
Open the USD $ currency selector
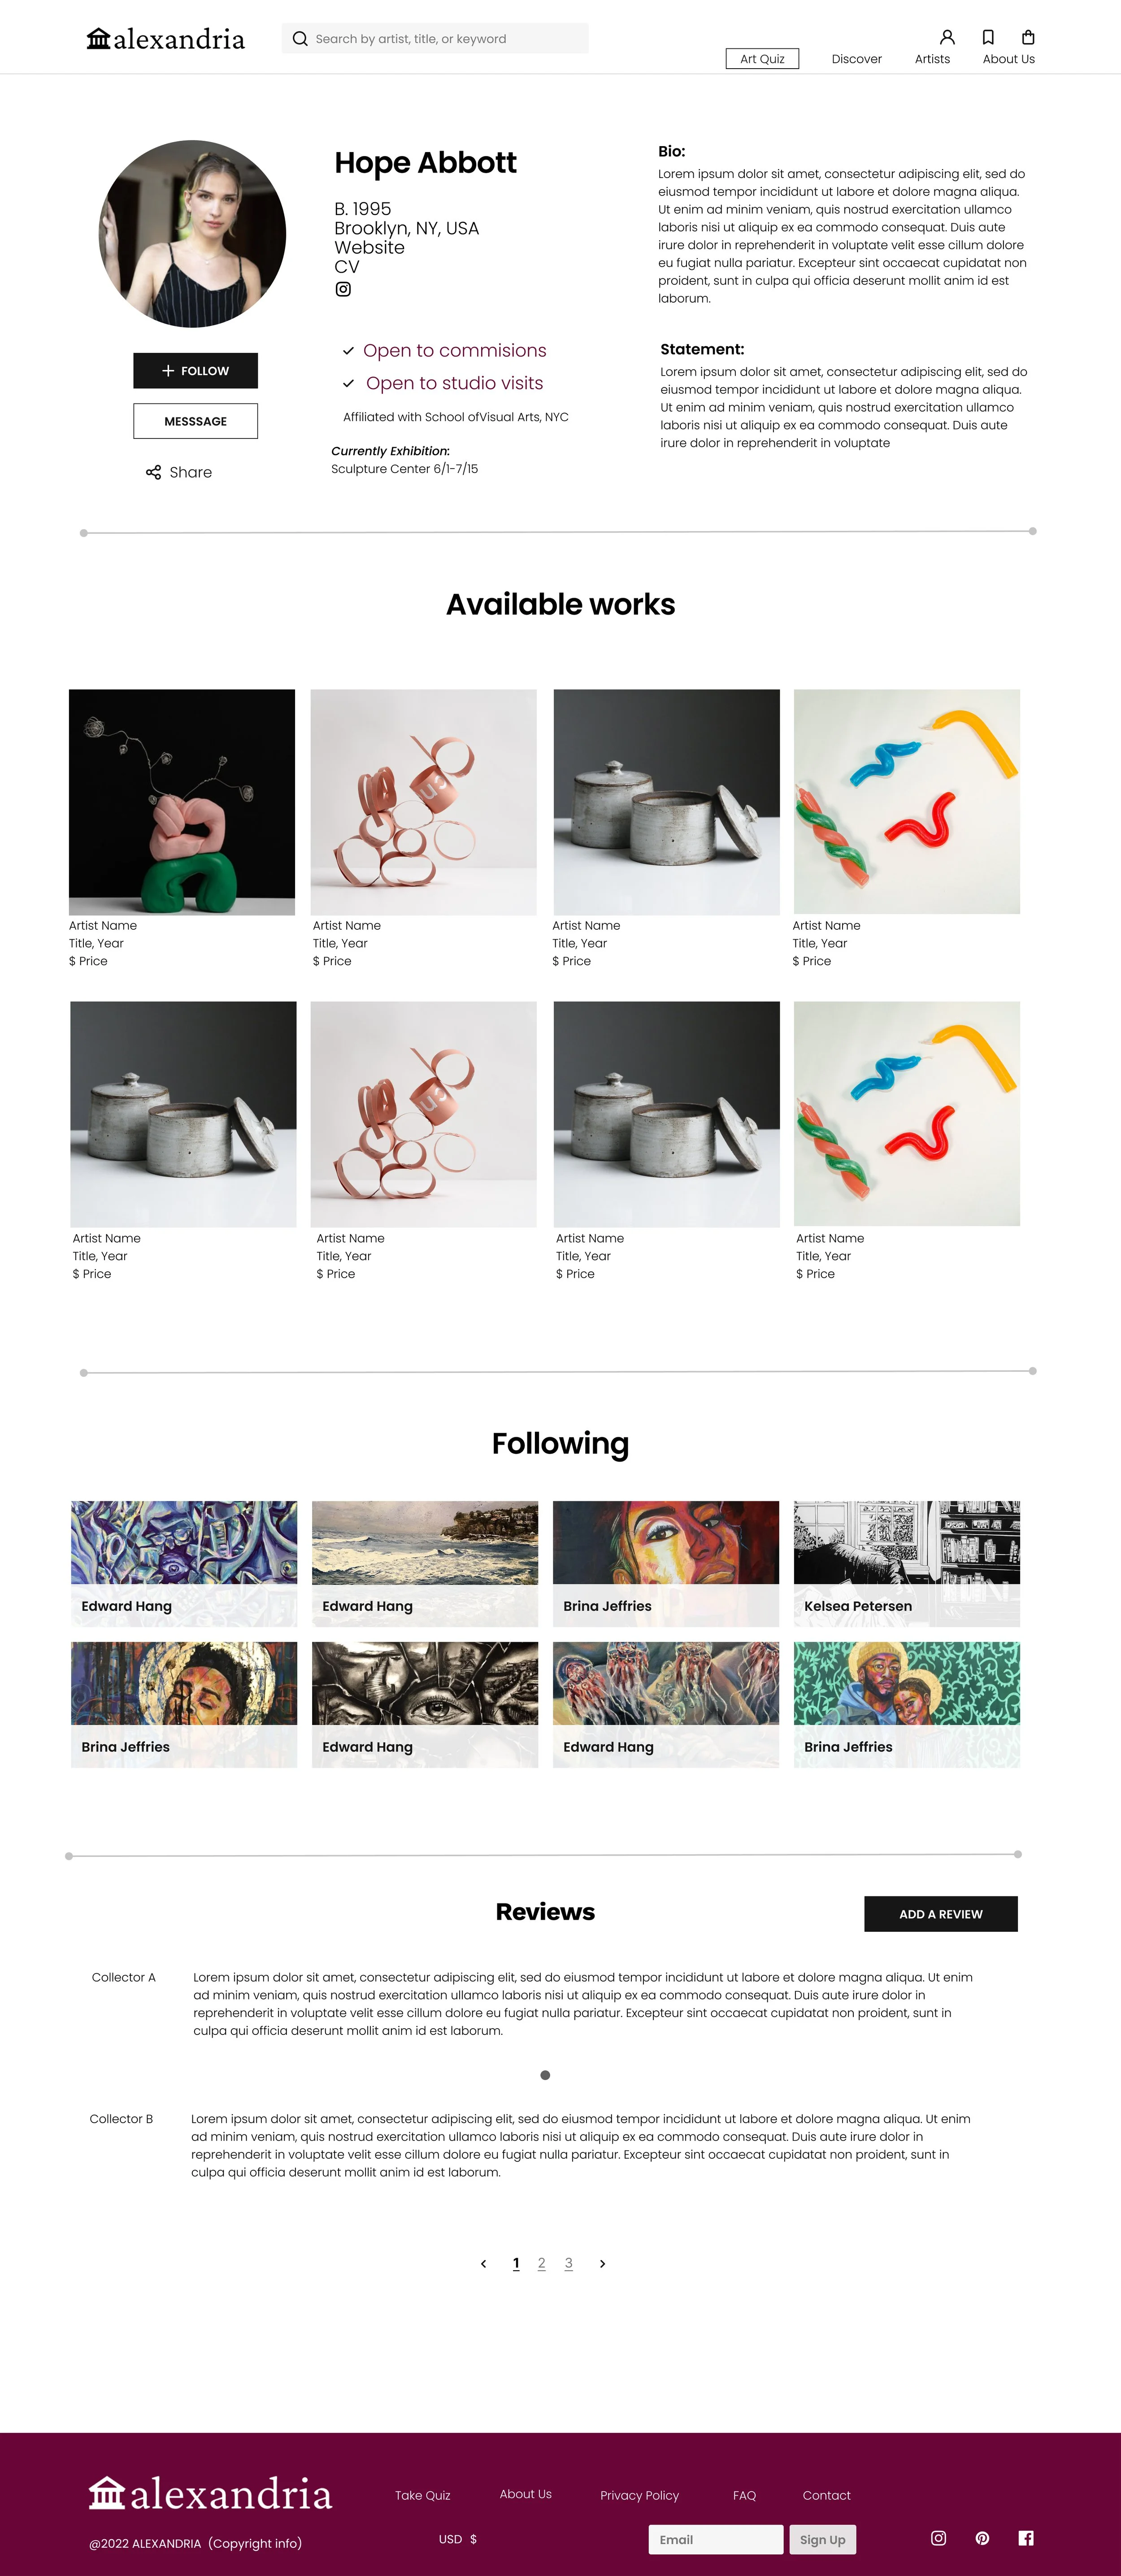coord(458,2539)
